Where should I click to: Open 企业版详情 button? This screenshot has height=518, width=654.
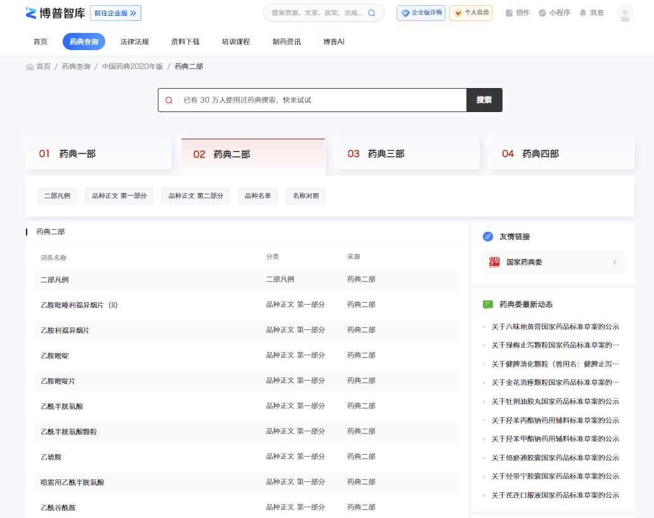[x=421, y=13]
